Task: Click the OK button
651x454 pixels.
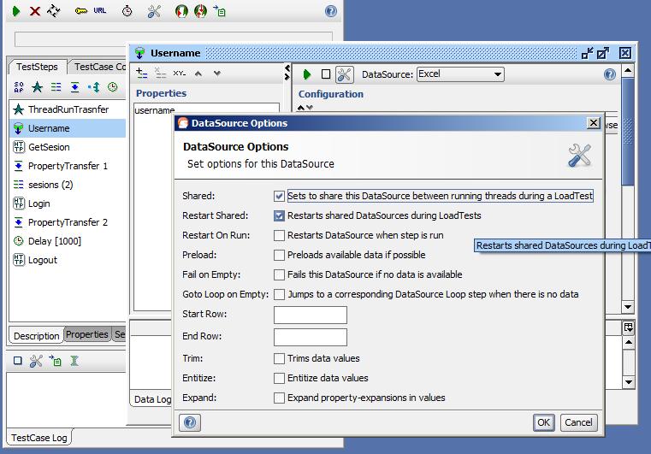Action: [x=543, y=422]
